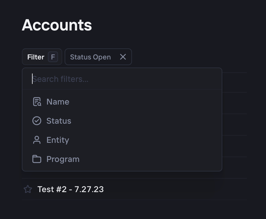Select Status from the filter dropdown list
The image size is (266, 219).
[59, 121]
